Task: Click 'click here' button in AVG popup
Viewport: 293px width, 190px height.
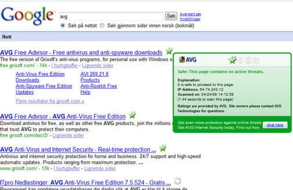Action: [x=275, y=125]
